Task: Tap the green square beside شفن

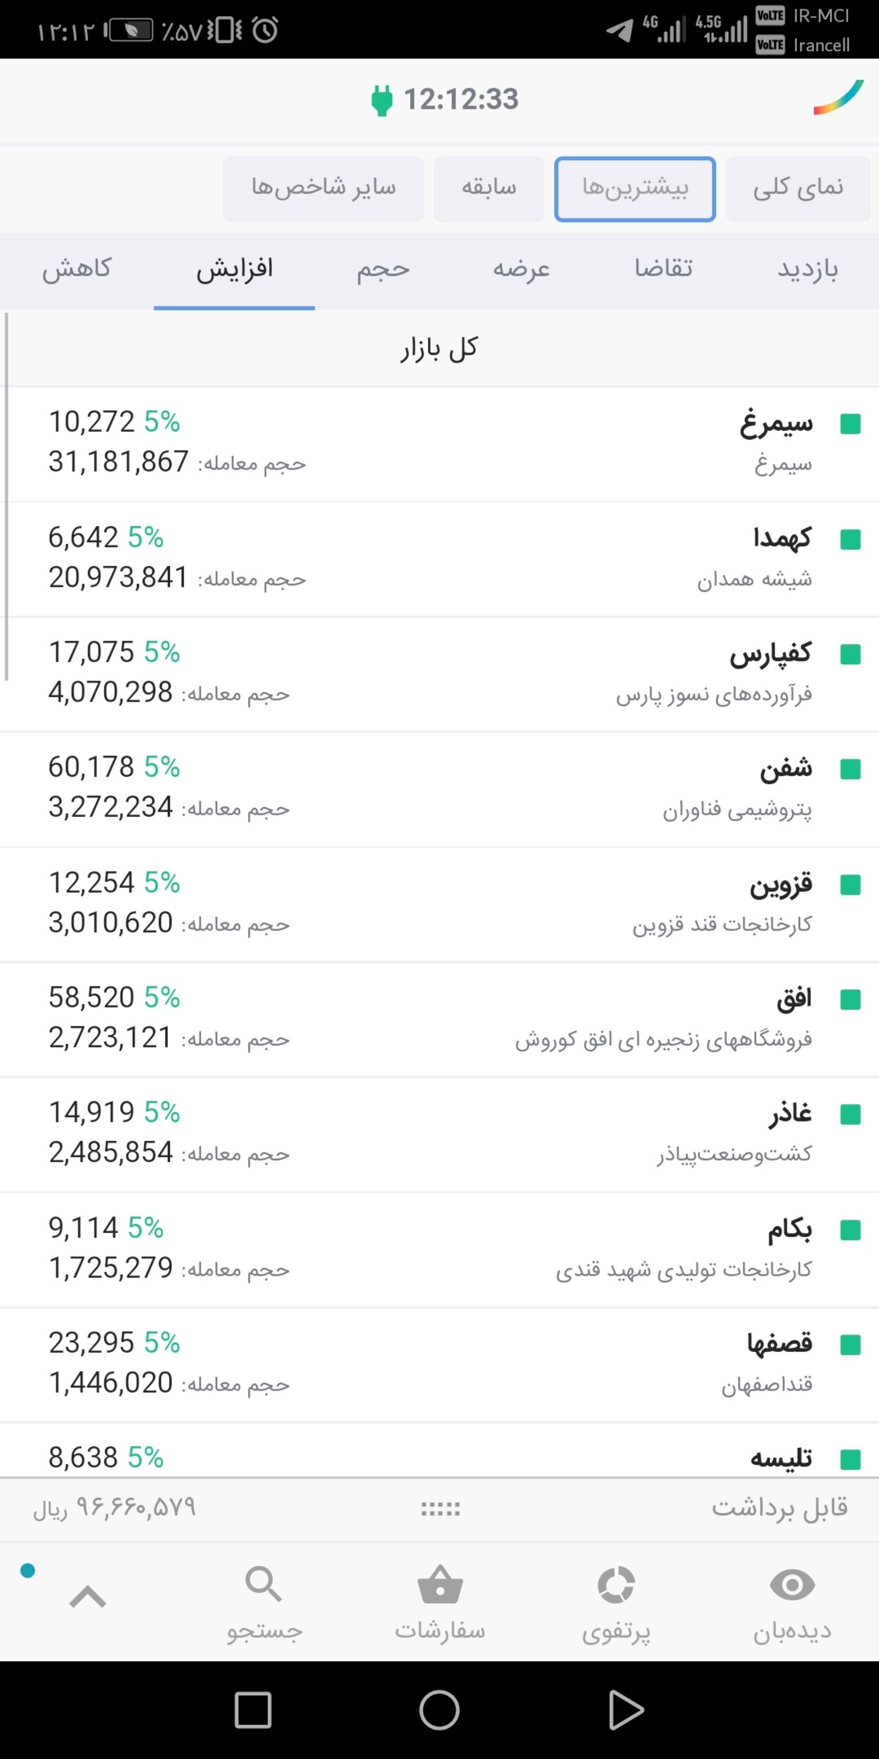Action: (x=850, y=770)
